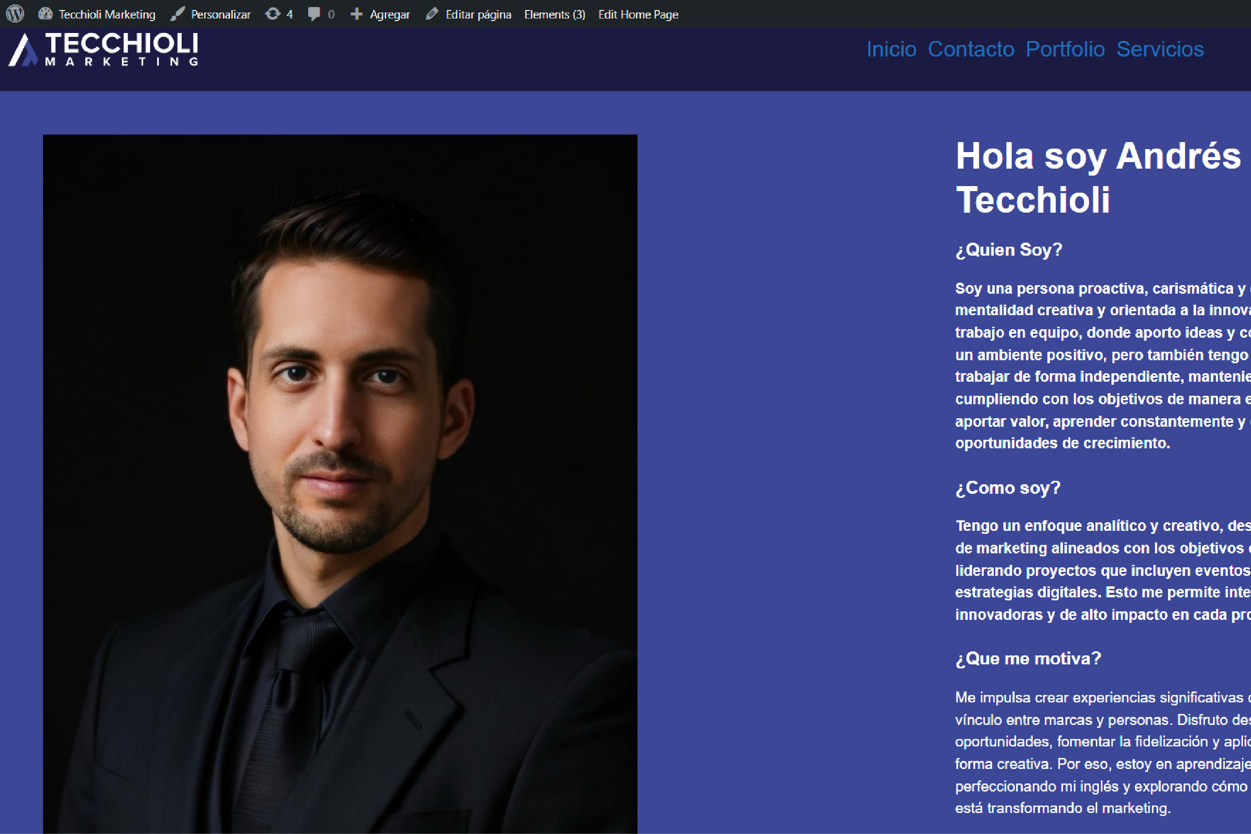Click the updates refresh icon
This screenshot has width=1251, height=834.
(273, 14)
